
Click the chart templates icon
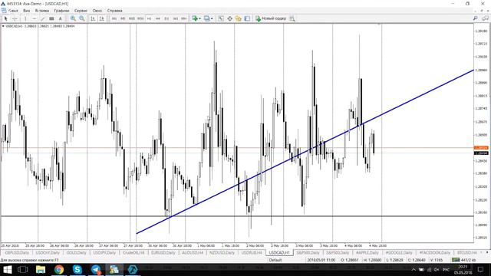pos(206,18)
